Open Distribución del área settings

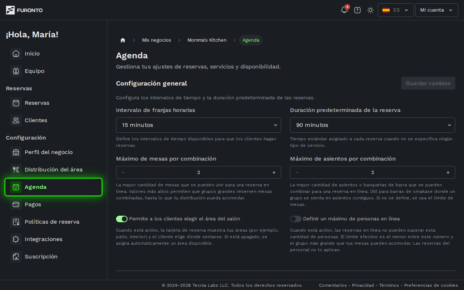[x=54, y=170]
